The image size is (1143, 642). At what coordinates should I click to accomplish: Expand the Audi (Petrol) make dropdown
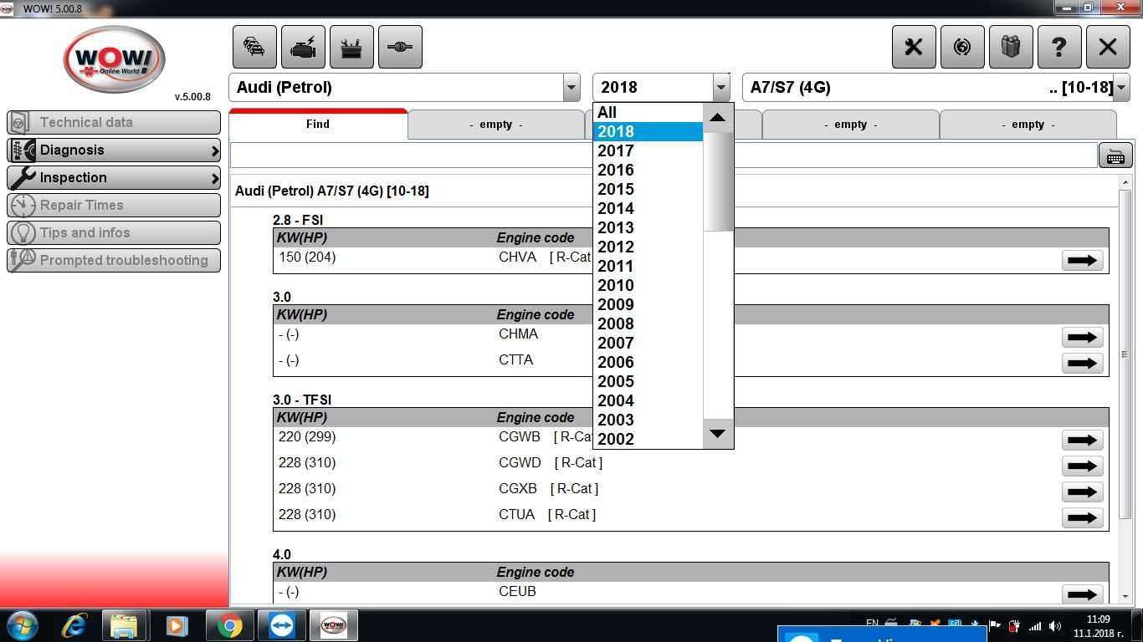pyautogui.click(x=571, y=87)
